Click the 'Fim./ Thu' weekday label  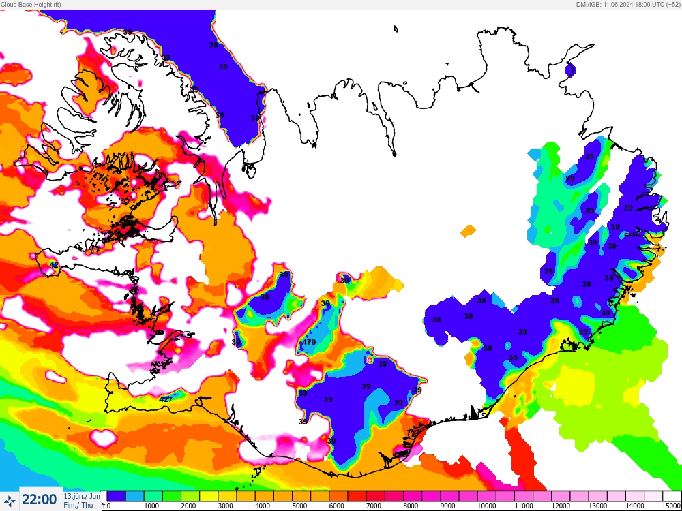point(78,506)
